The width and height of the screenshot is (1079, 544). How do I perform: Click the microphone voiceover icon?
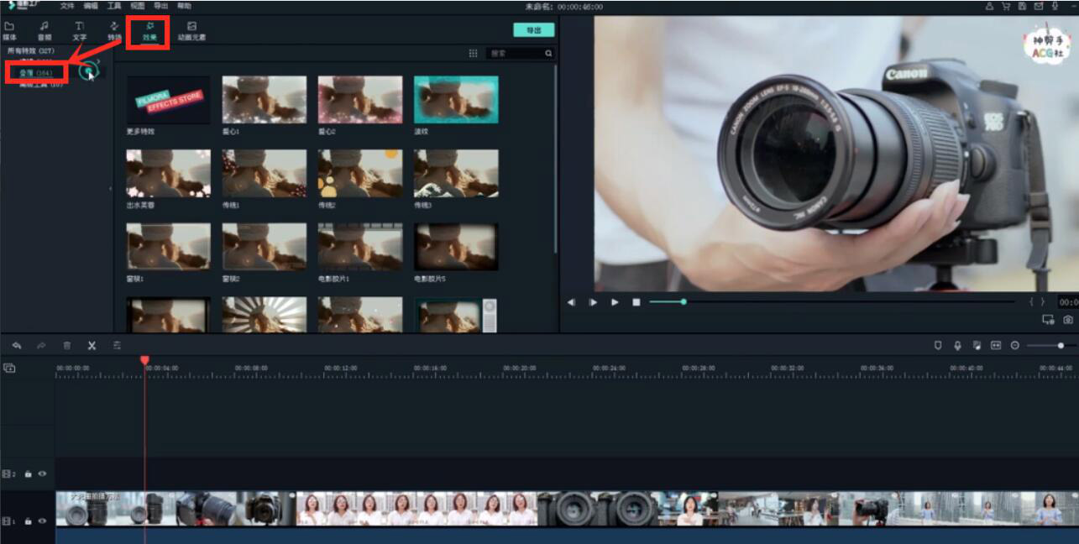(957, 346)
